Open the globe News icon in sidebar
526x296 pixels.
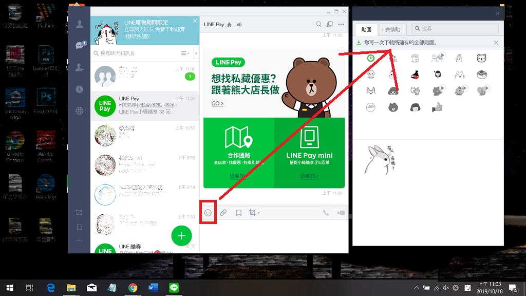pyautogui.click(x=80, y=111)
